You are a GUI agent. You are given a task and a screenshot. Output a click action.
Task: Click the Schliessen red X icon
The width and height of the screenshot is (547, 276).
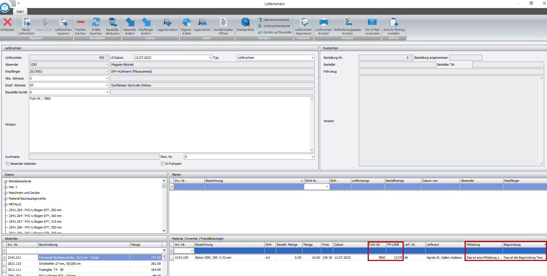[7, 22]
